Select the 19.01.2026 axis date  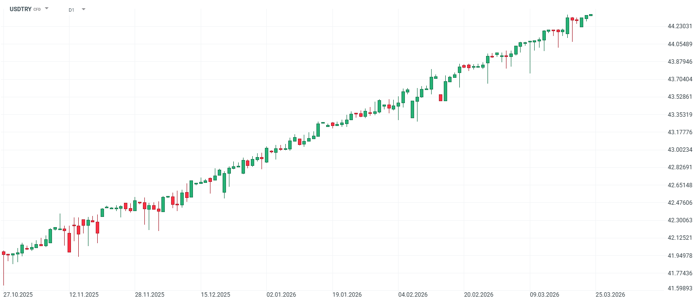coord(347,295)
